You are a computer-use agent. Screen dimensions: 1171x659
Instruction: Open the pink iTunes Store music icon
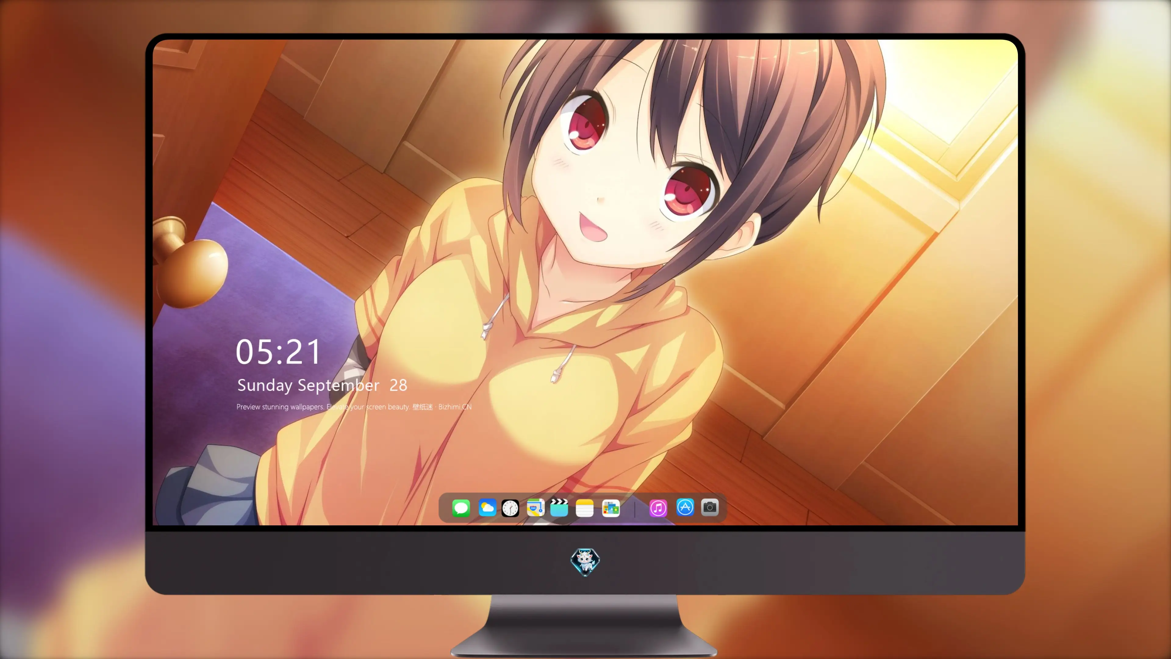pos(658,508)
